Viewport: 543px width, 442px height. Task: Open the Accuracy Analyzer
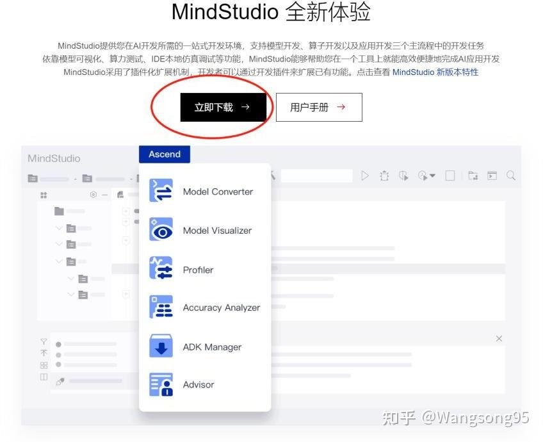(221, 307)
